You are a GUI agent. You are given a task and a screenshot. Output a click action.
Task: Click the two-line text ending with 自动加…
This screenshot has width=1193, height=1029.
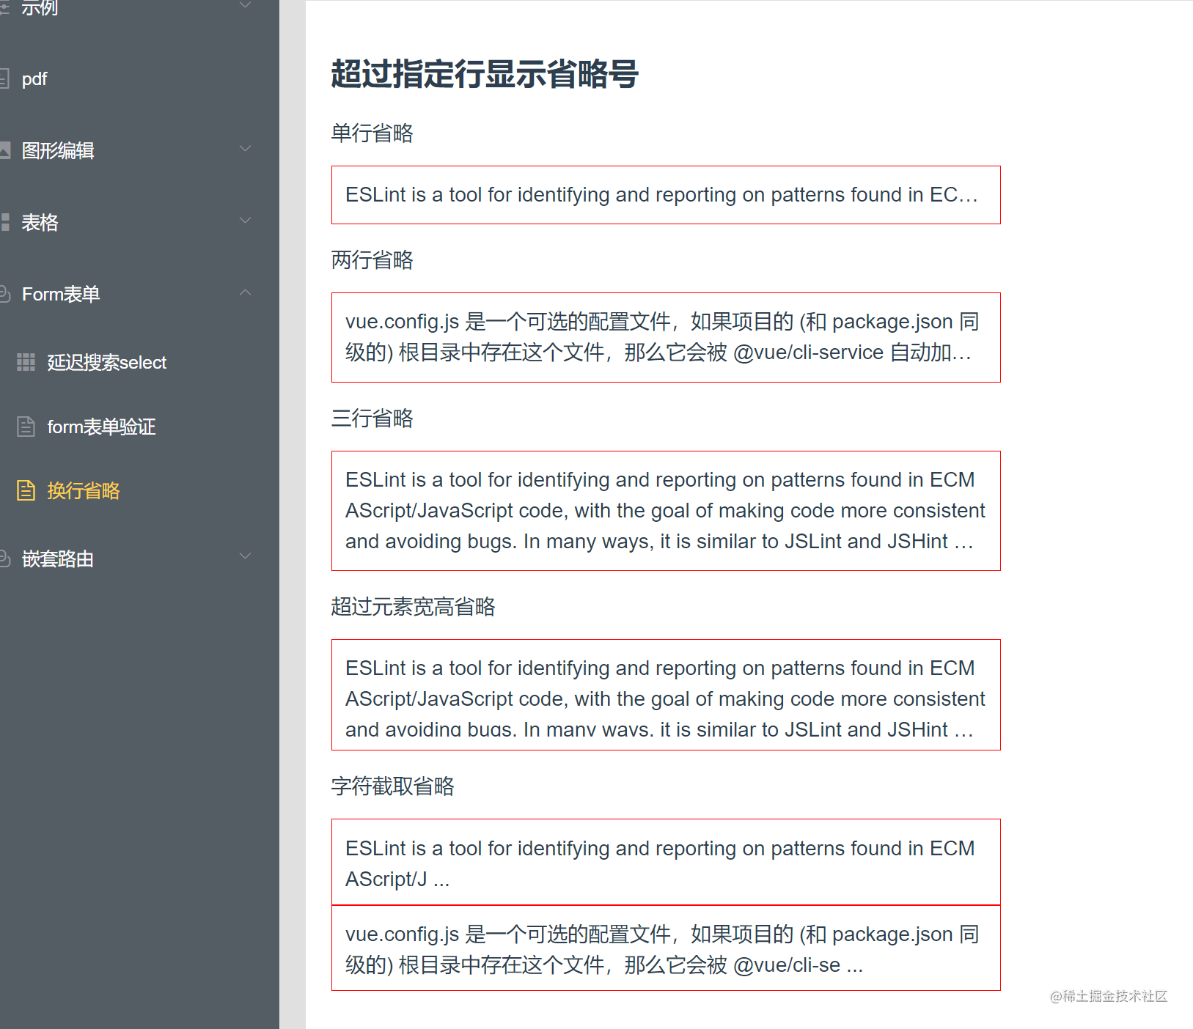(666, 337)
